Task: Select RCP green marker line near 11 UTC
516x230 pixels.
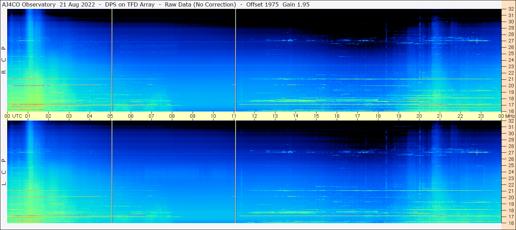Action: coord(236,60)
